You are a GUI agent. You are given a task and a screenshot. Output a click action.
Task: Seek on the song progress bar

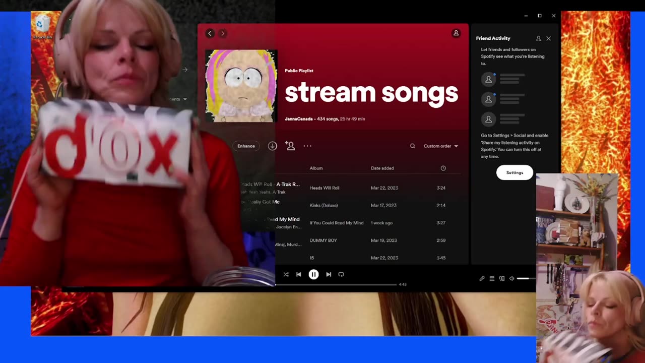(336, 285)
